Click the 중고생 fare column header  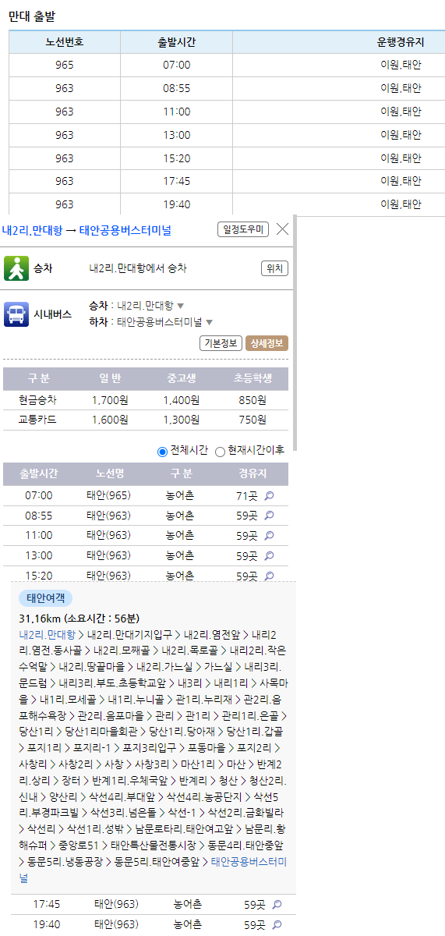(x=182, y=379)
